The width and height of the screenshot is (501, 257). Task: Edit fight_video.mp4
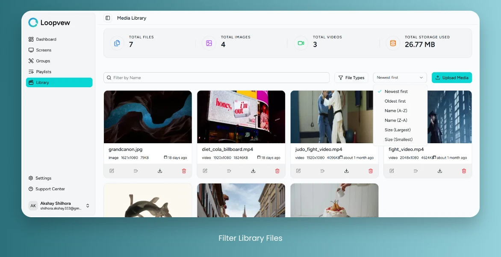point(392,171)
